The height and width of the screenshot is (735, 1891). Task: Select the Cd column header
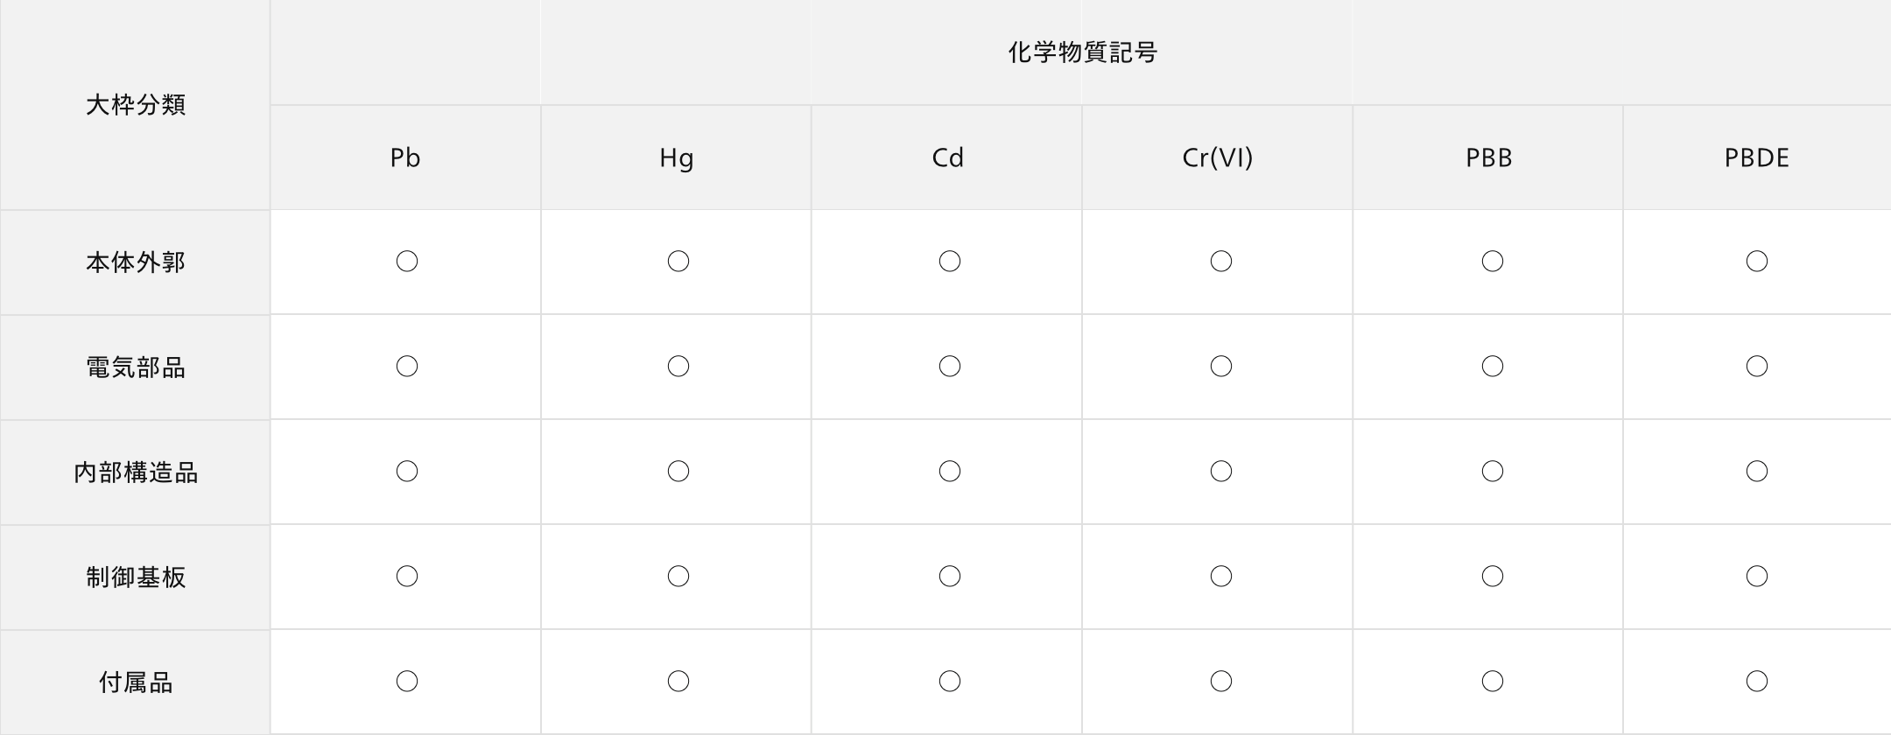tap(947, 157)
